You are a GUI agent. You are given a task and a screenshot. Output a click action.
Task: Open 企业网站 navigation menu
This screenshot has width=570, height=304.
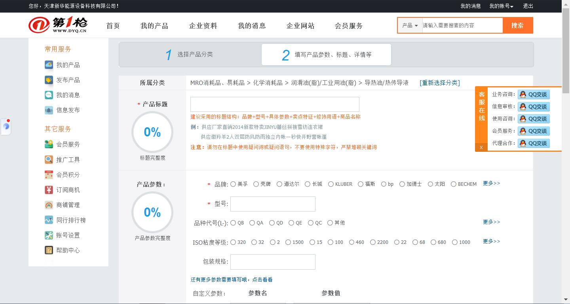point(300,26)
